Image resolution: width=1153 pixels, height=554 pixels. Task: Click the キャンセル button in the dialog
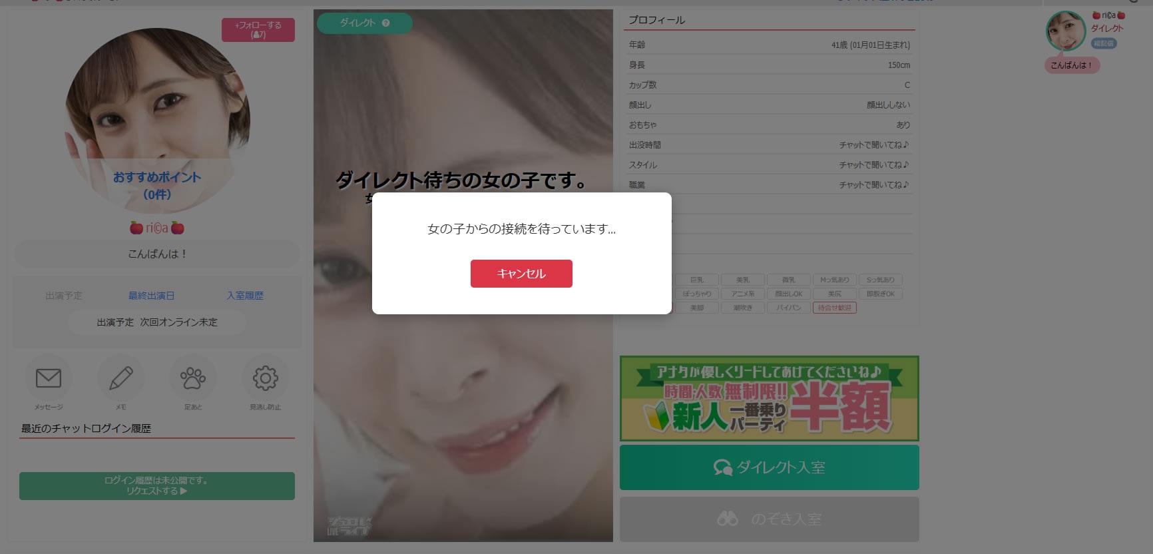521,274
